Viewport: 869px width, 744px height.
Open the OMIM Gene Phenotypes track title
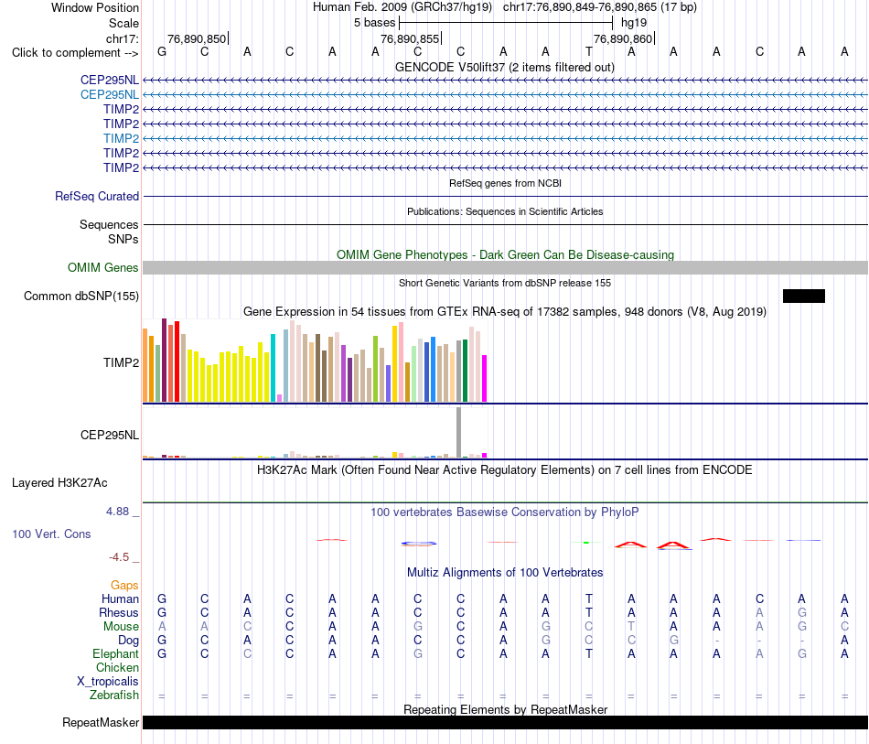pos(505,254)
